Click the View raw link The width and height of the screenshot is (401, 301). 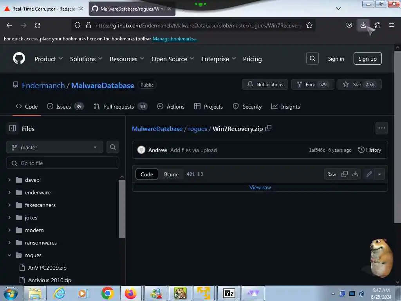(x=260, y=187)
